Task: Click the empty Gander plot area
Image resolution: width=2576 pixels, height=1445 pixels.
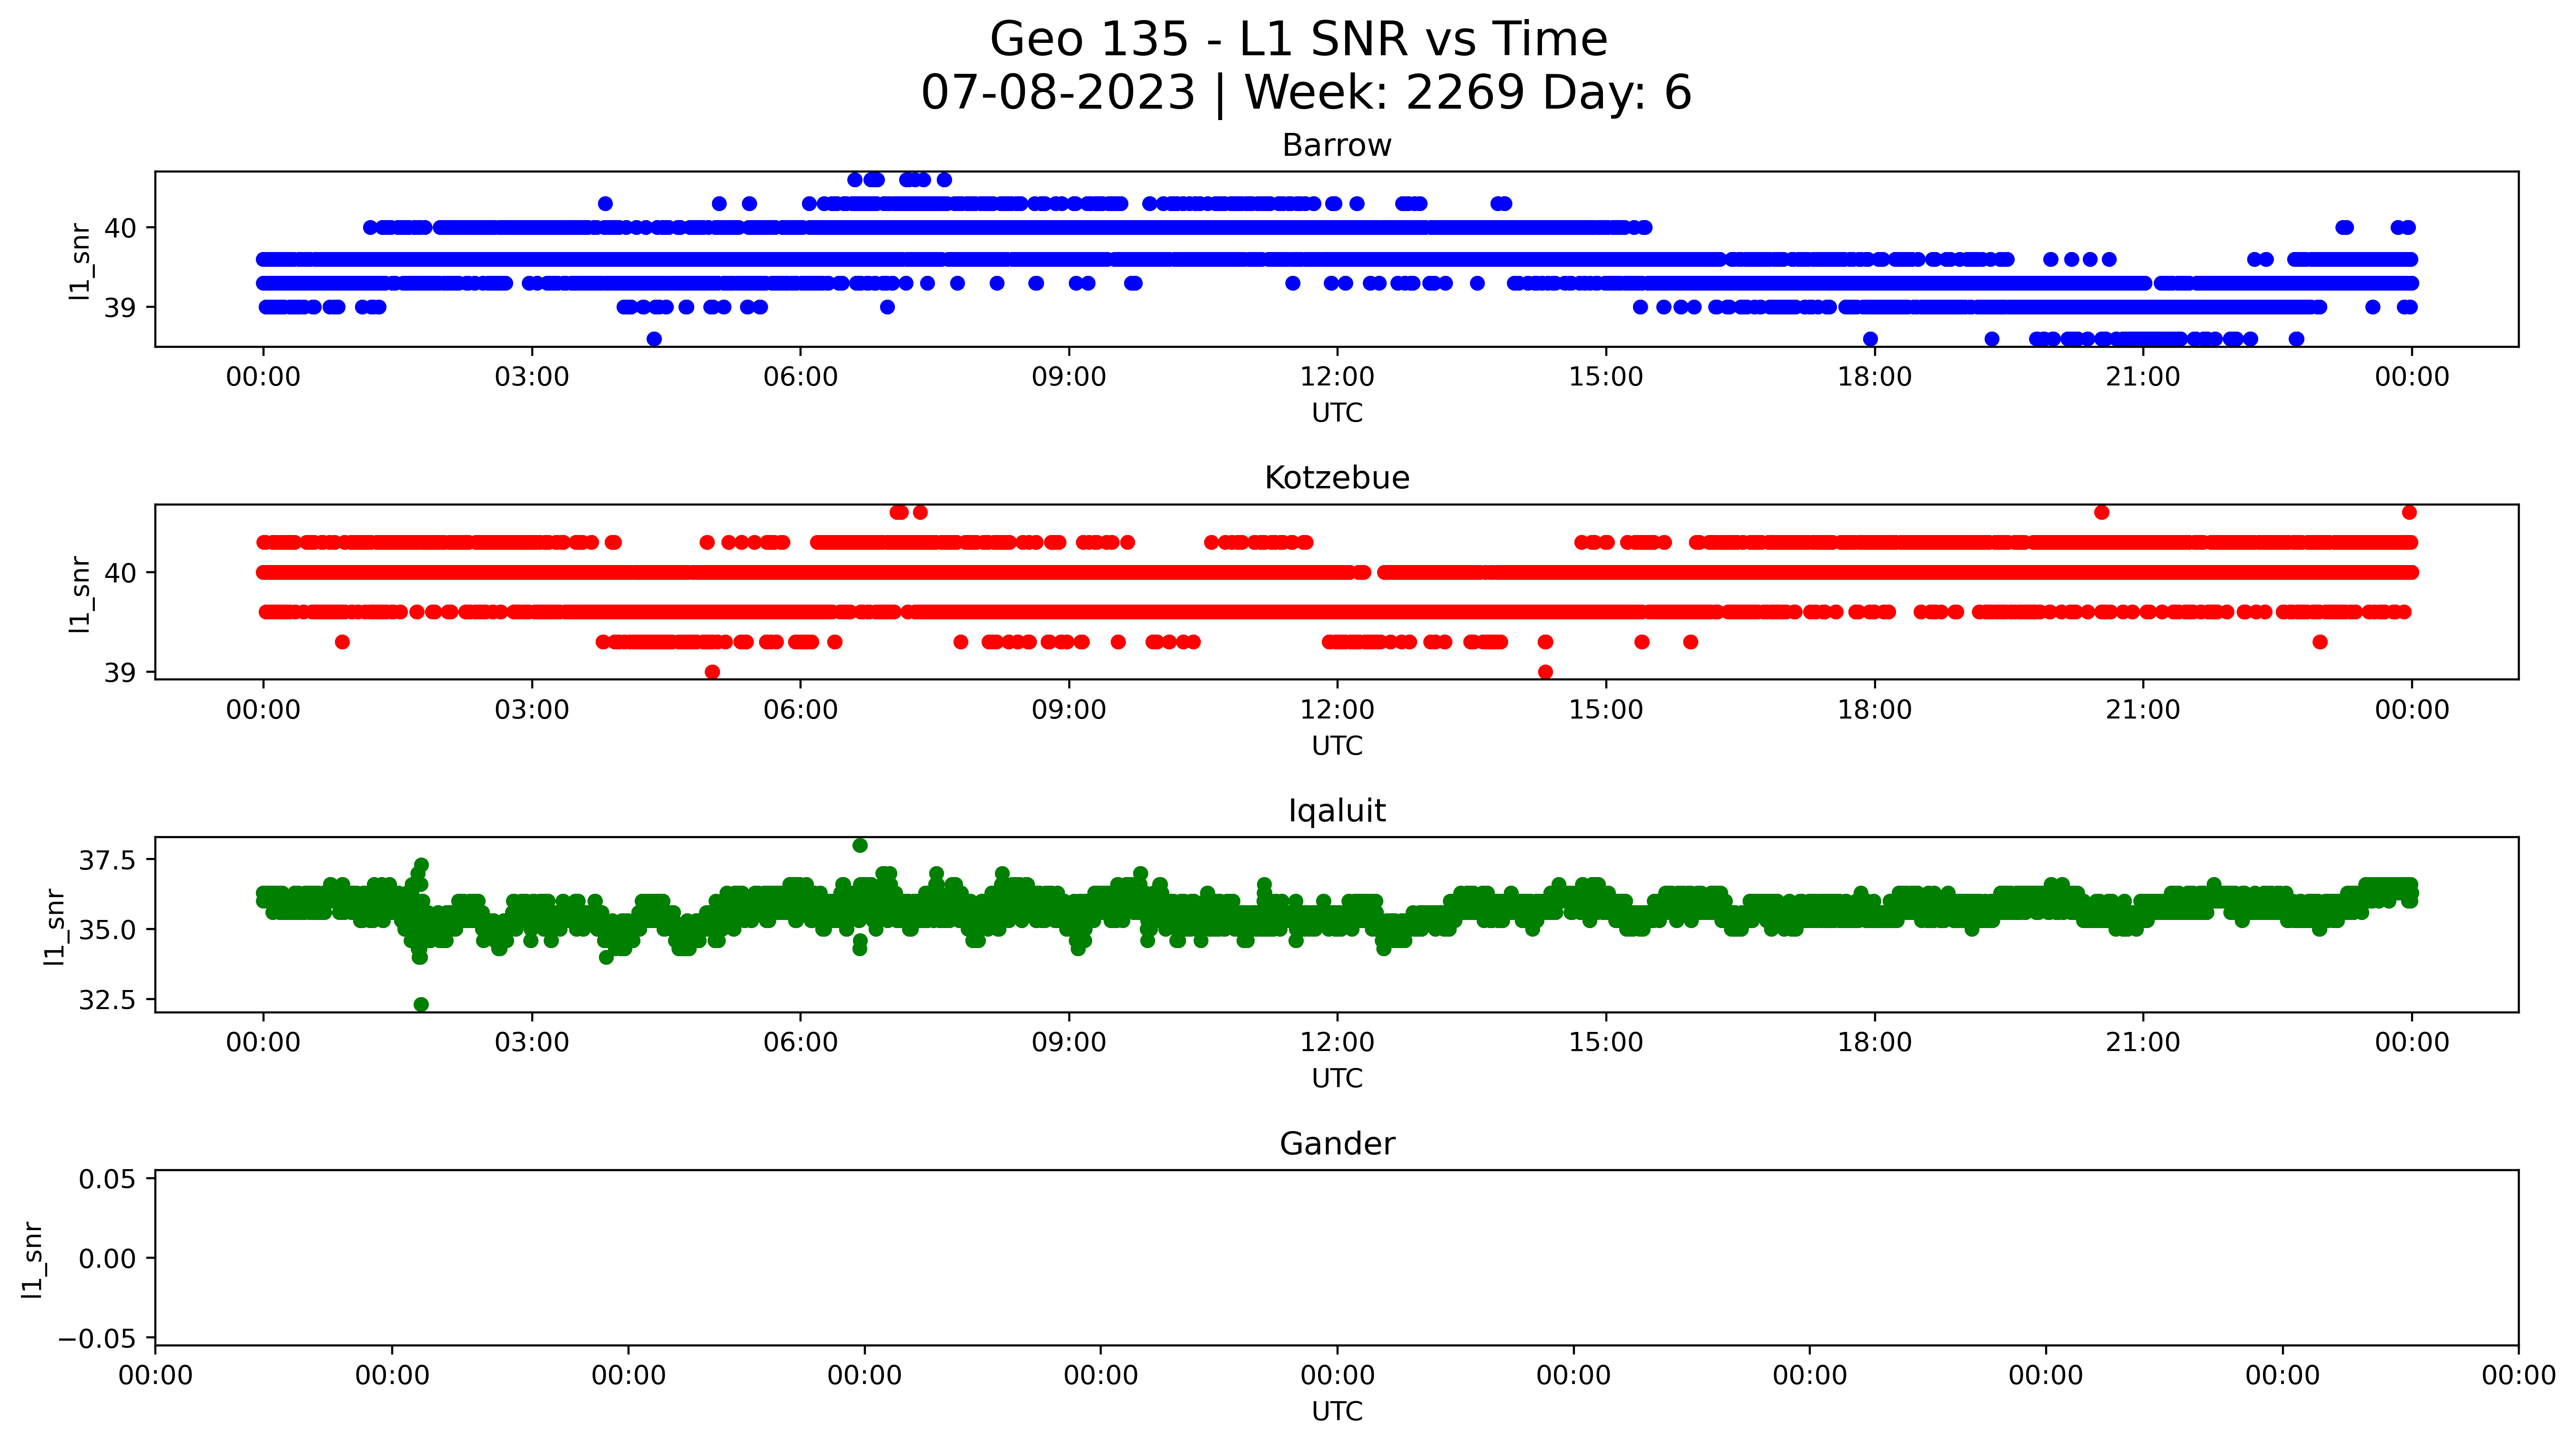Action: pyautogui.click(x=1336, y=1257)
